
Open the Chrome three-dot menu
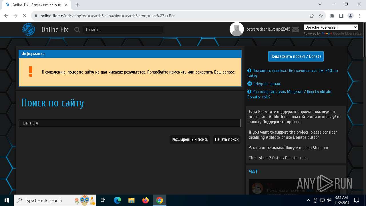click(360, 16)
